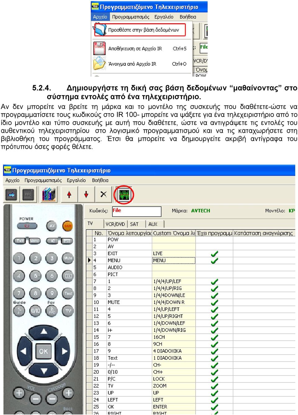This screenshot has width=298, height=415.
Task: Click the Κατάσταση αναγνώρισης column header
Action: pos(264,233)
